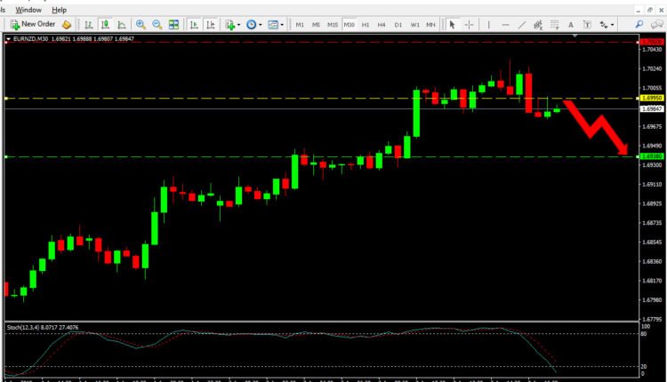Select the trendline tool

coord(522,25)
